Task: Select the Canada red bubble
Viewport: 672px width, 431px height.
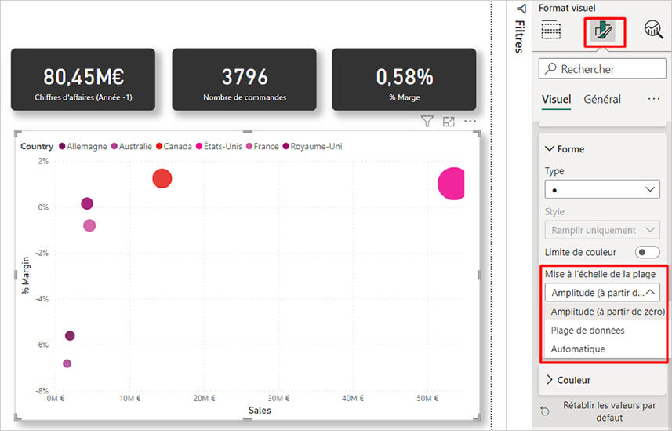Action: (x=162, y=178)
